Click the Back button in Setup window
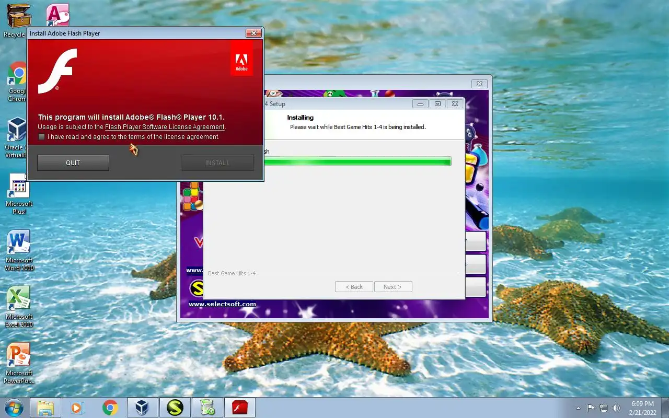This screenshot has height=418, width=669. coord(354,287)
